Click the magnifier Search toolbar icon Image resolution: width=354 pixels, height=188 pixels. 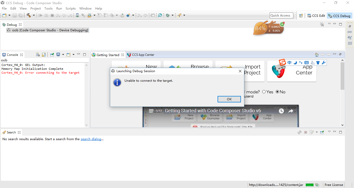click(160, 16)
